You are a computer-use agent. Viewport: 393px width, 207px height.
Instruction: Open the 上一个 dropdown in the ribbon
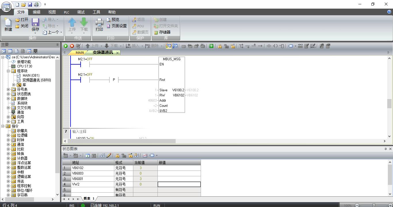[61, 32]
